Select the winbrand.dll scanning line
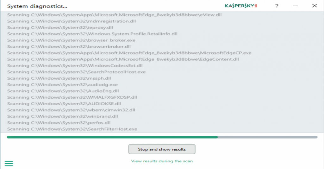The image size is (324, 169). pos(62,116)
